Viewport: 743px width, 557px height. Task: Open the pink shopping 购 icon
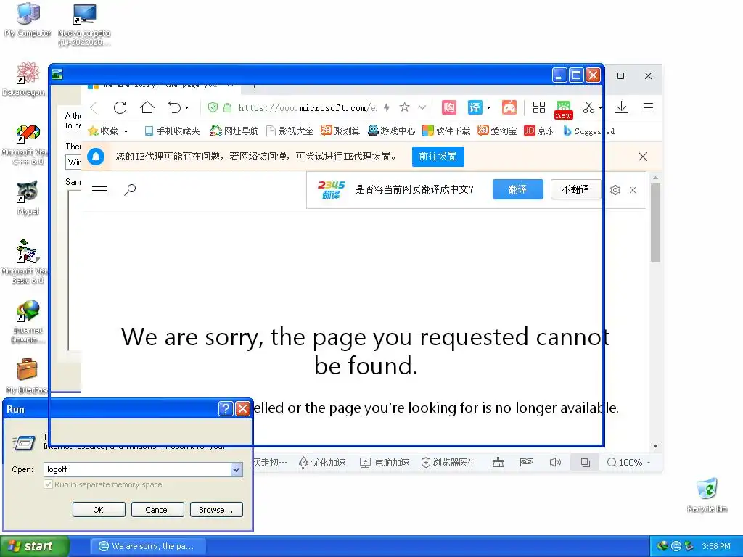pos(448,107)
